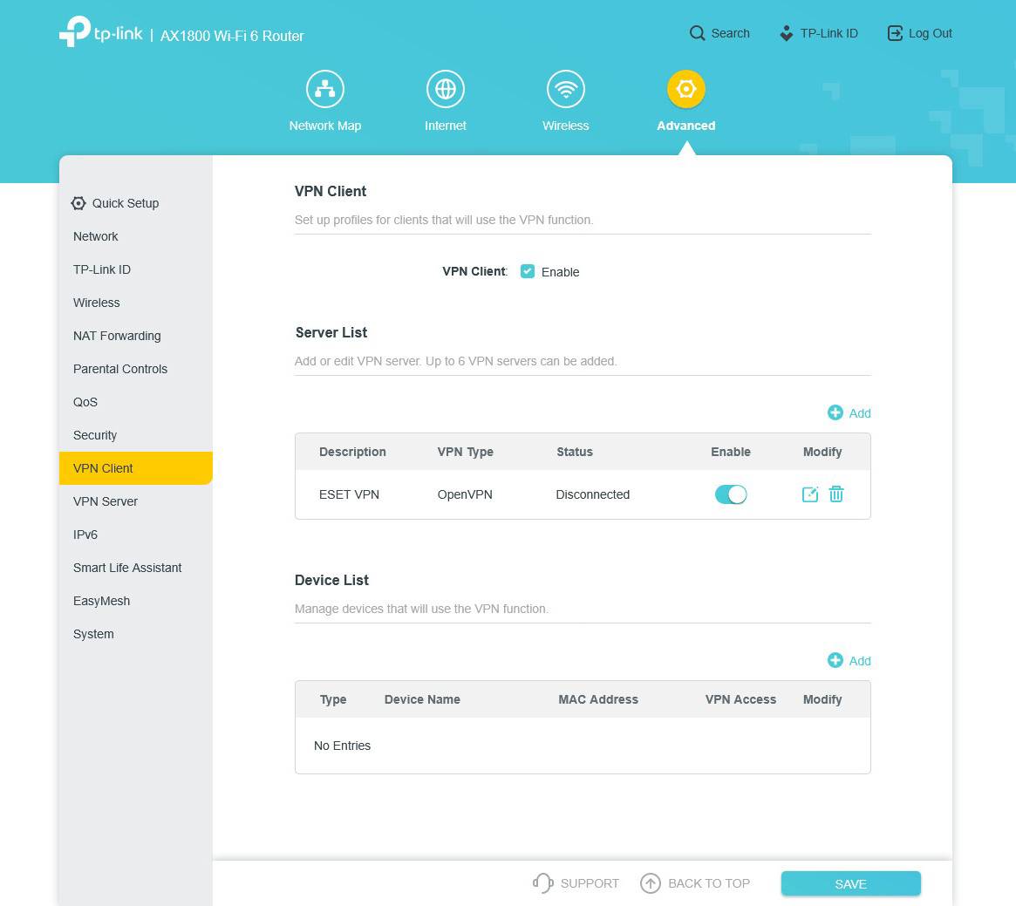Open Parental Controls settings
Image resolution: width=1016 pixels, height=906 pixels.
coord(119,369)
